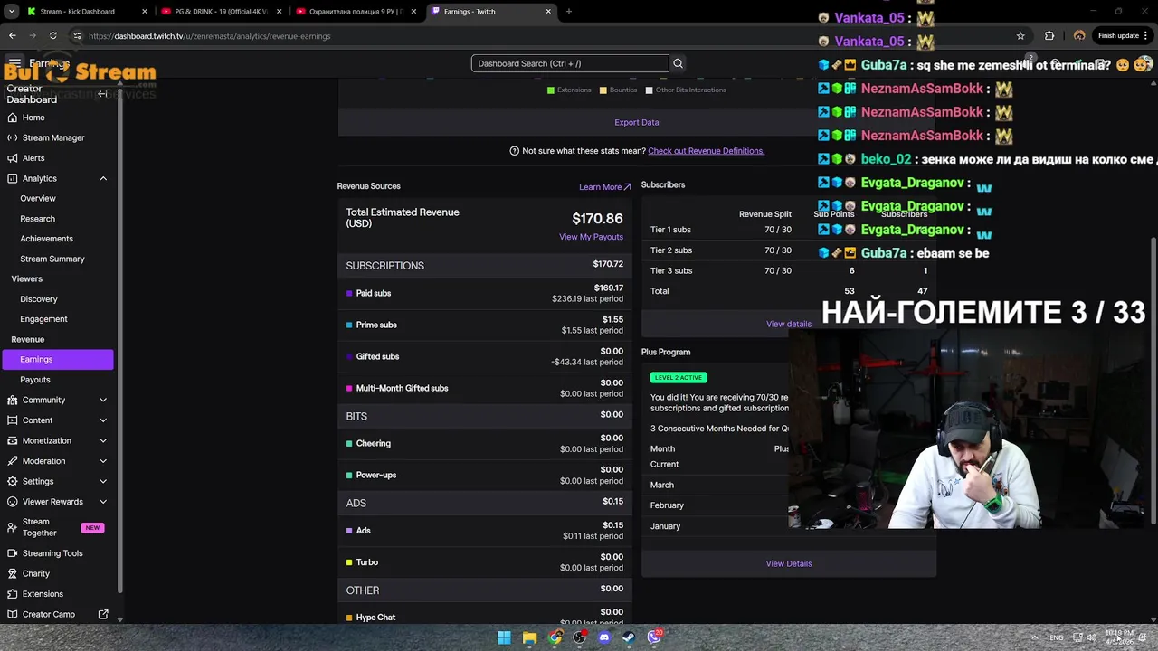This screenshot has height=651, width=1158.
Task: Open a new browser tab
Action: click(x=568, y=12)
